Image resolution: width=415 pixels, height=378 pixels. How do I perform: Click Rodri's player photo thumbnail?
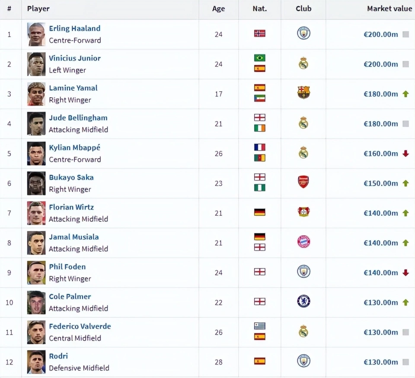pyautogui.click(x=36, y=362)
